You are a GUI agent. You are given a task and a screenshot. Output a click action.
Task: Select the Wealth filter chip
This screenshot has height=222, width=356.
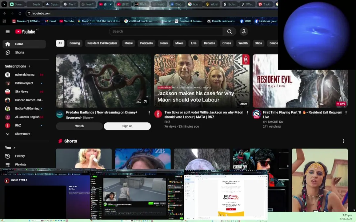point(243,43)
